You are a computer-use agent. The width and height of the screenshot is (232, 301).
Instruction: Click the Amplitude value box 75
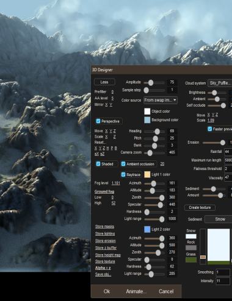(x=172, y=82)
